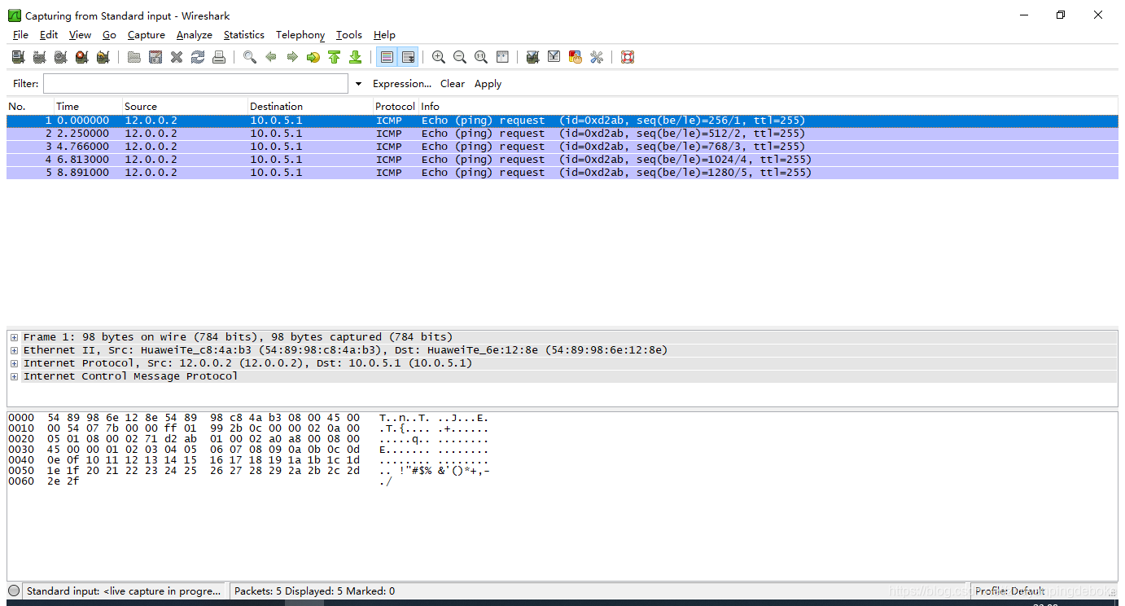Sort packets by the Destination column header
This screenshot has width=1125, height=606.
point(309,107)
